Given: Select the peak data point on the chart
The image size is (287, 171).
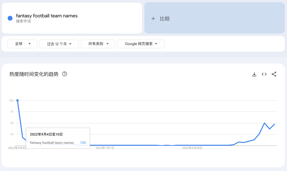Looking at the screenshot, I should click(x=18, y=101).
